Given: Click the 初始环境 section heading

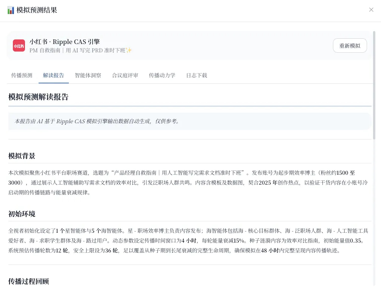Looking at the screenshot, I should (x=22, y=214).
